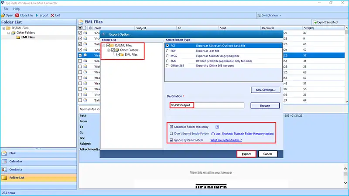Check the checkbox of the 31 KB mail row
Screen dimensions: 349x196
(80, 61)
